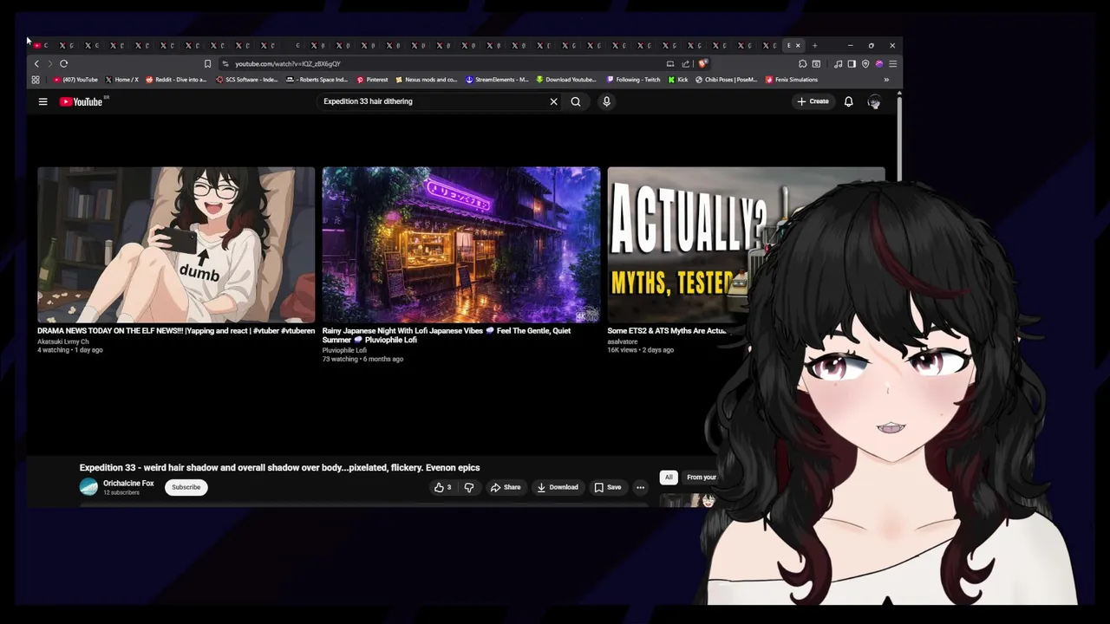Click the browser address bar URL
Image resolution: width=1110 pixels, height=624 pixels.
287,63
